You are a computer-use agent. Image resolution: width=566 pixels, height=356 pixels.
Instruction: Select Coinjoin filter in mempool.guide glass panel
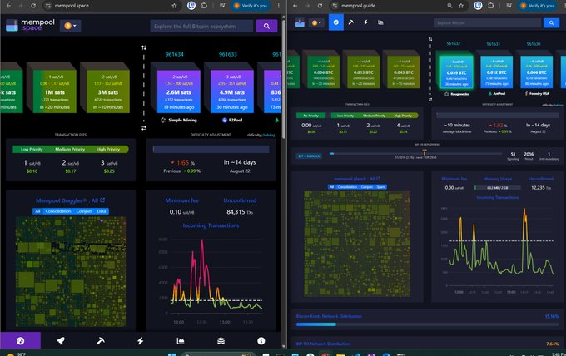367,187
